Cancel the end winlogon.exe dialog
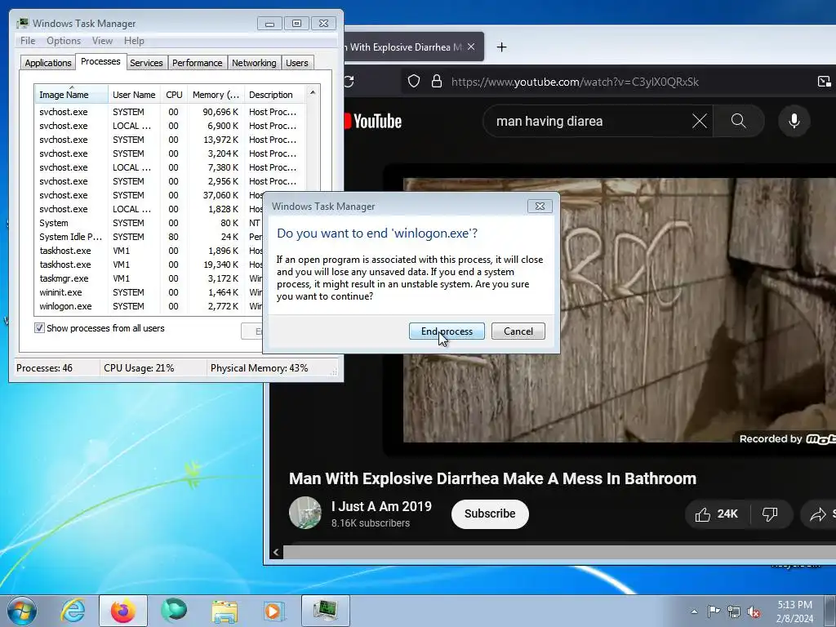Viewport: 836px width, 627px height. click(518, 331)
